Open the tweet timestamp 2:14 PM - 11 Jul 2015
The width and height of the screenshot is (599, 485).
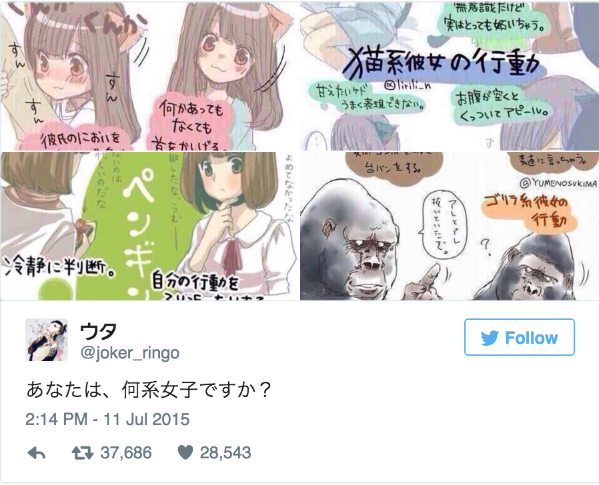pyautogui.click(x=107, y=419)
